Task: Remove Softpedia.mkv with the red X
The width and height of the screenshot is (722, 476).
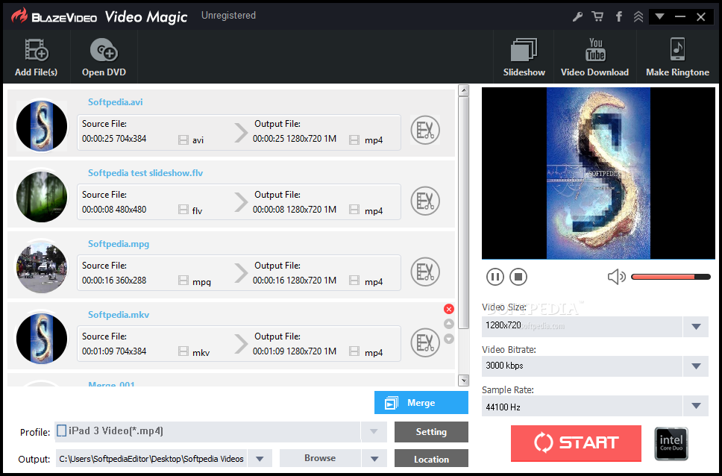Action: click(x=449, y=309)
